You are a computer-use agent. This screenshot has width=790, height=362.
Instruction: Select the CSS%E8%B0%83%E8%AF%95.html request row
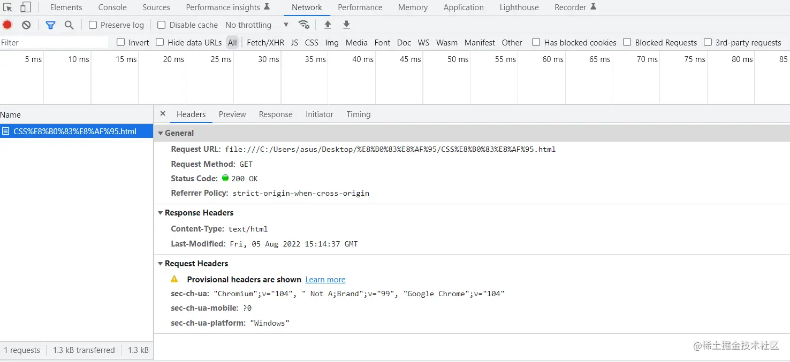click(x=77, y=131)
